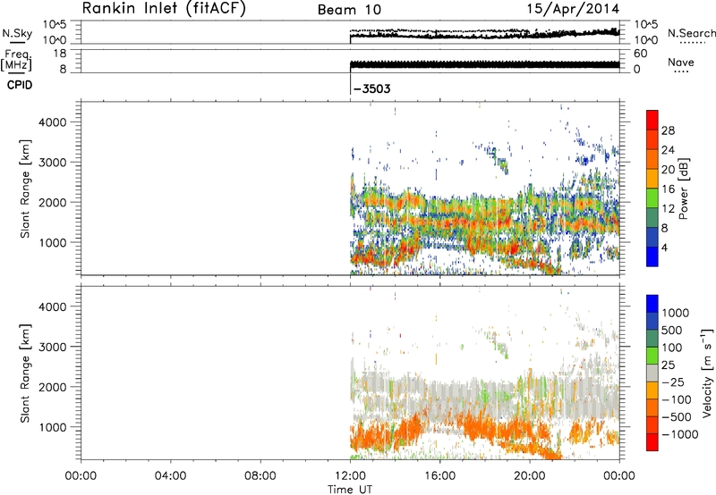This screenshot has height=495, width=716.
Task: Click the 'Velocity [m s-1]' colorbar title
Action: 707,373
